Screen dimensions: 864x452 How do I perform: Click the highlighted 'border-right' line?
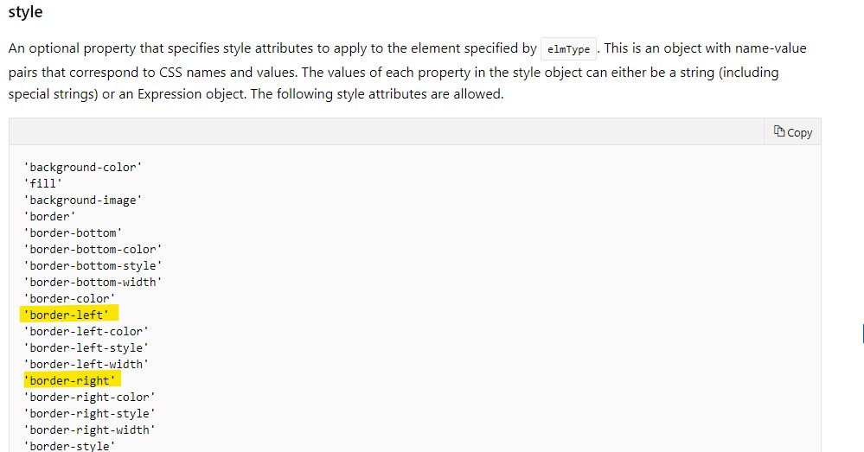click(72, 380)
